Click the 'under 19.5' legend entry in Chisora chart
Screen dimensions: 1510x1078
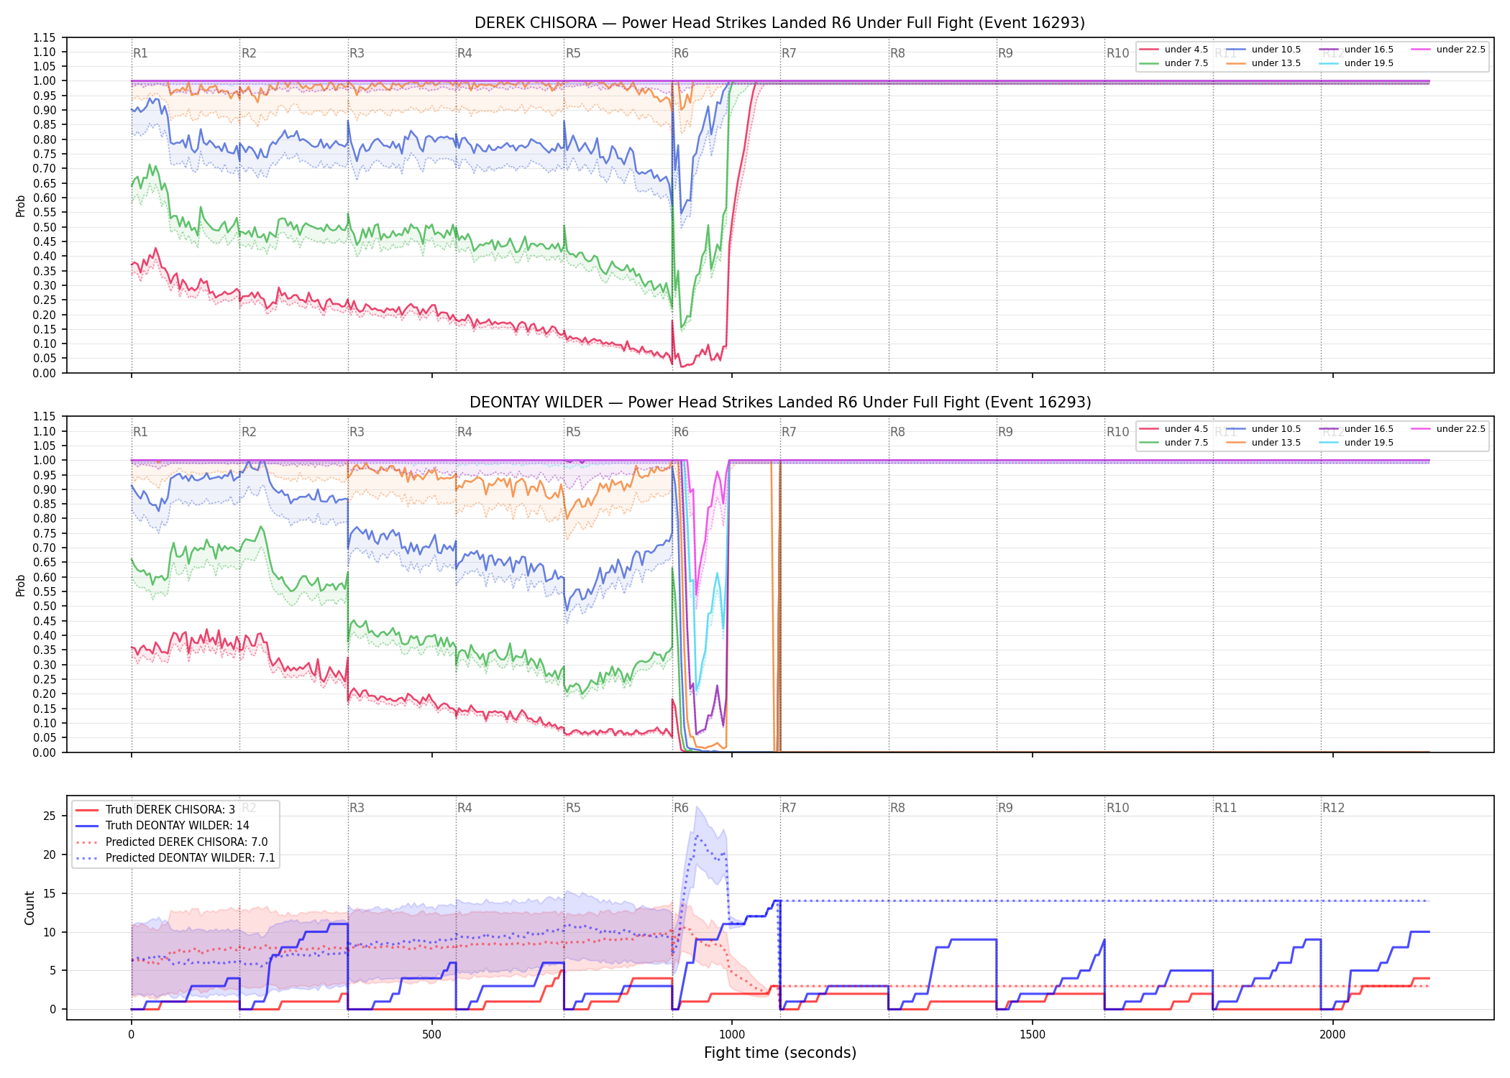(1356, 63)
